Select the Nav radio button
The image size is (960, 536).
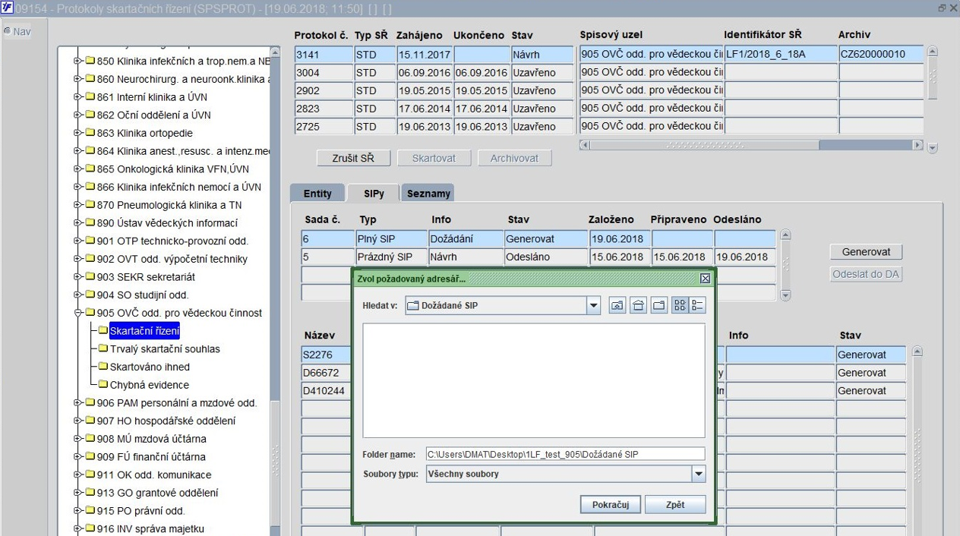click(x=8, y=32)
